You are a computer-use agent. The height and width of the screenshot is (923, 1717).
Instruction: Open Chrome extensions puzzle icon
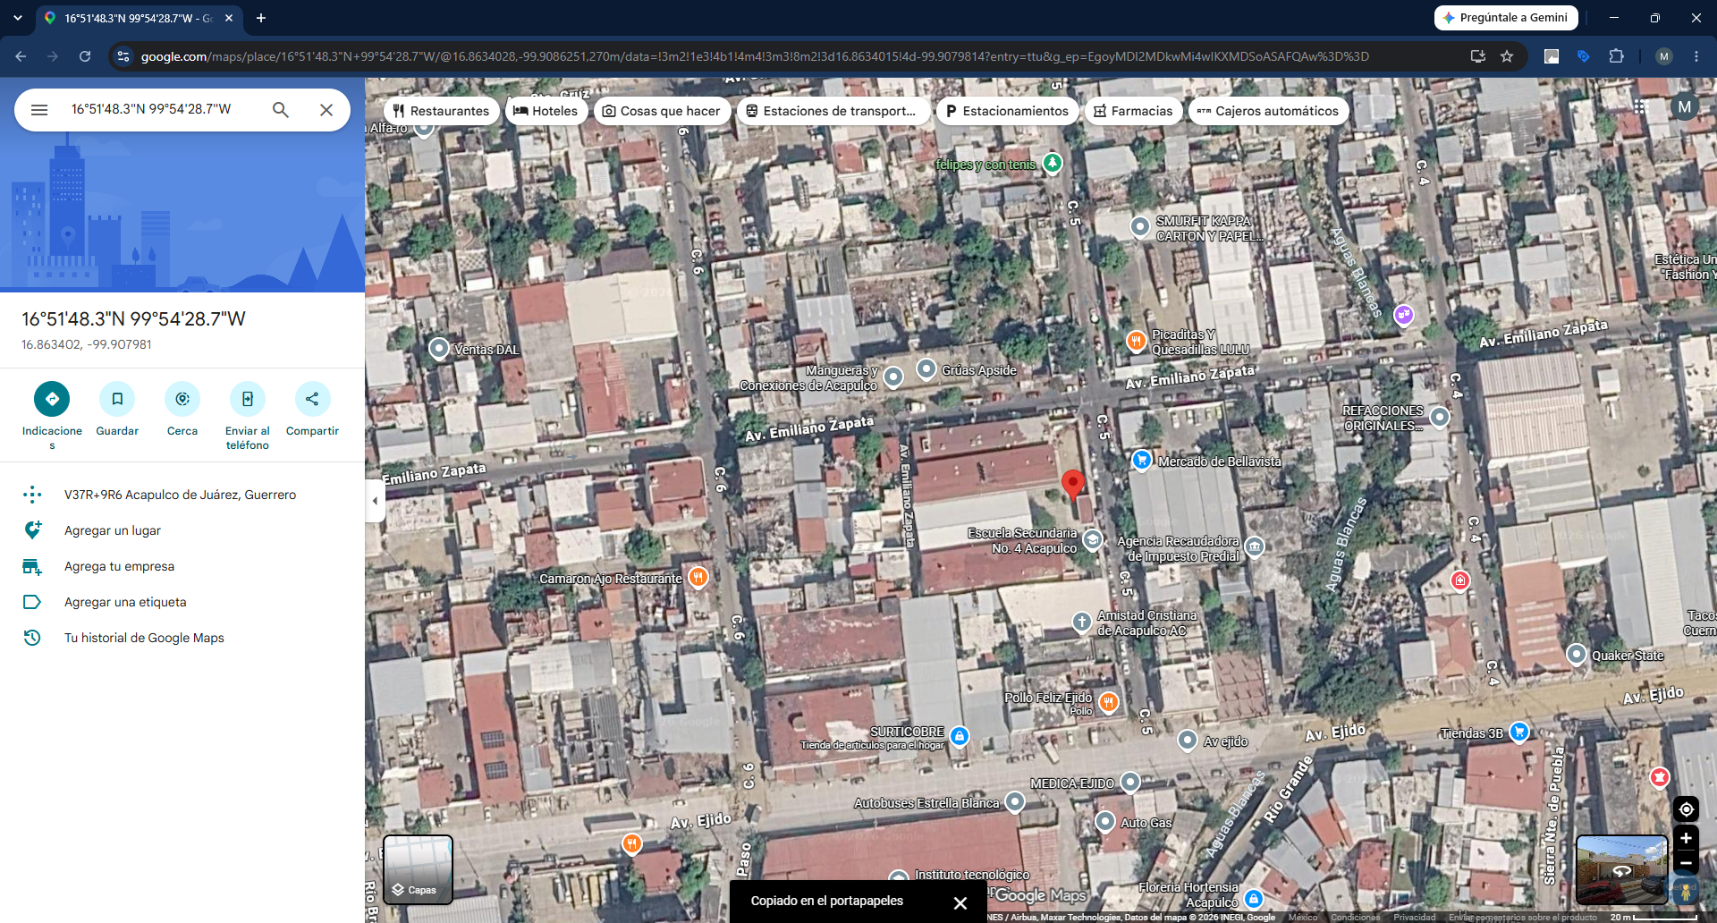point(1616,56)
